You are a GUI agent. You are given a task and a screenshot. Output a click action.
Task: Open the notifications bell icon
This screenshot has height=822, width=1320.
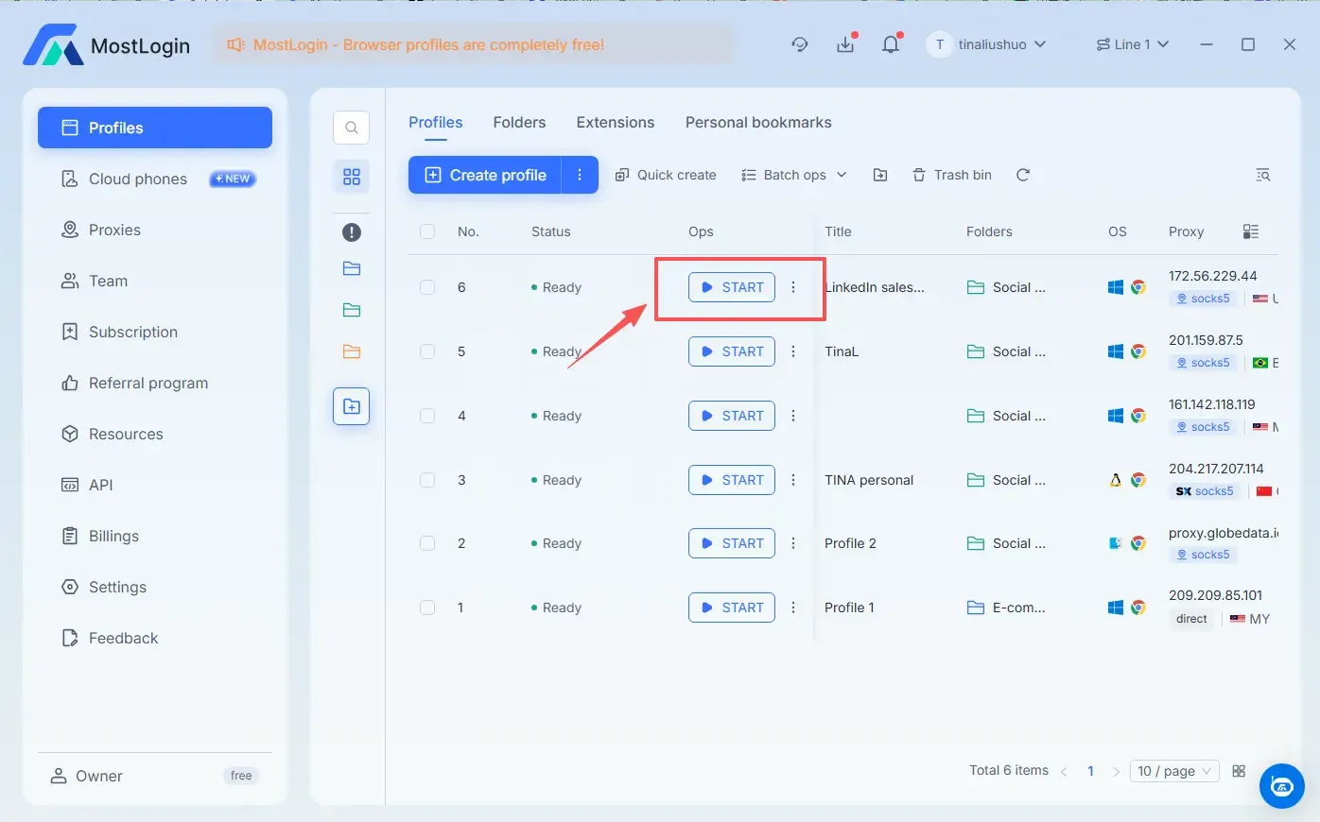point(890,44)
